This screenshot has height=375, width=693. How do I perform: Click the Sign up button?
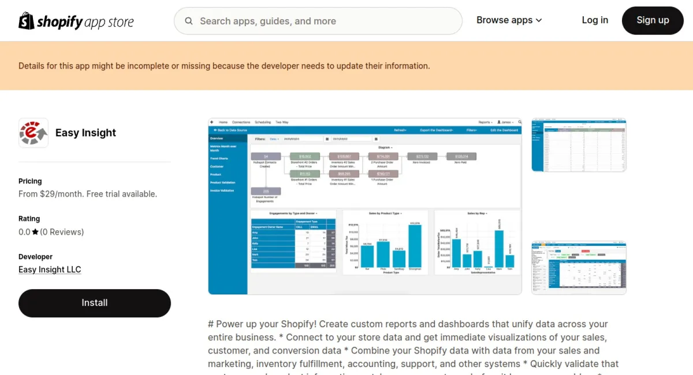[653, 21]
